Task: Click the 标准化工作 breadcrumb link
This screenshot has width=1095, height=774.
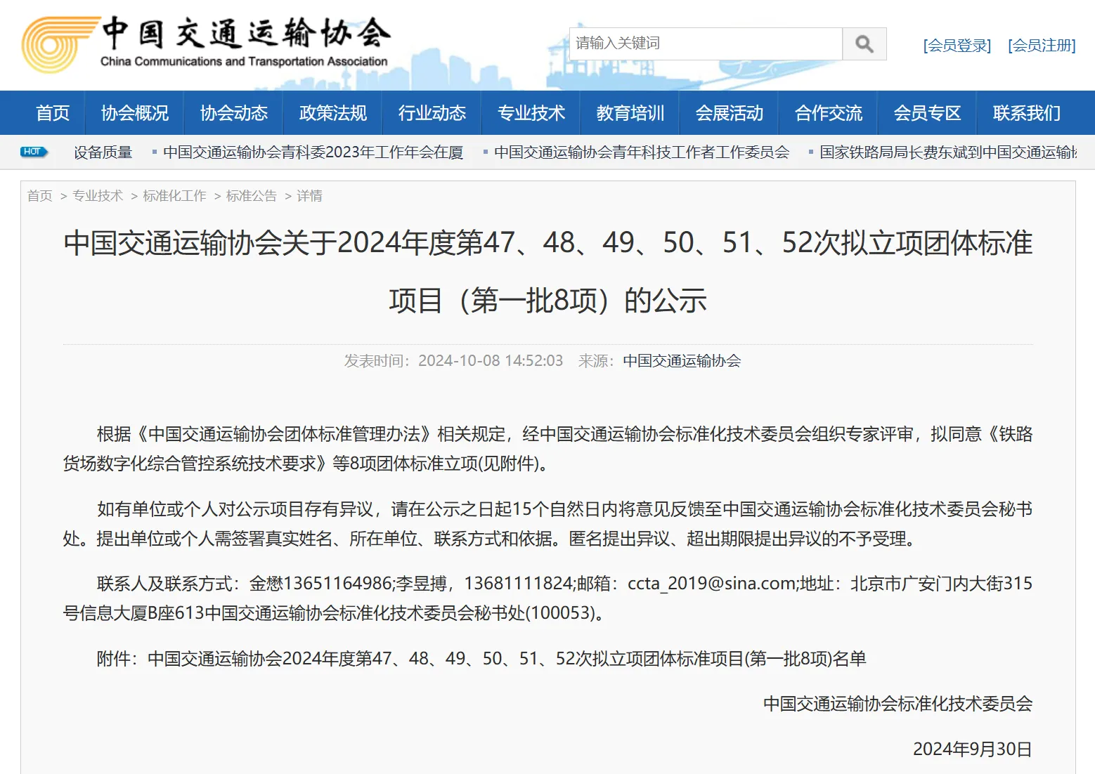Action: [x=174, y=196]
